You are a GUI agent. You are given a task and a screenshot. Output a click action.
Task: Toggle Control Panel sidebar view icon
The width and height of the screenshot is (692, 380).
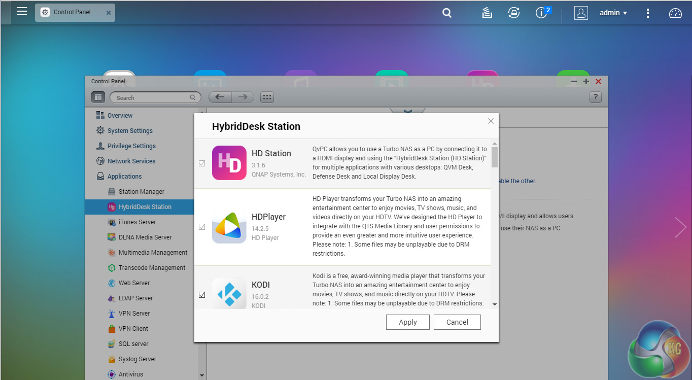click(98, 97)
